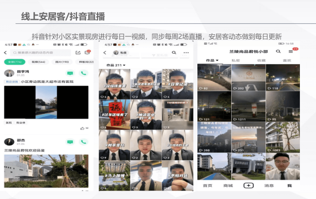Open the video of the 小区旁边就是大超市 post

pos(46,102)
